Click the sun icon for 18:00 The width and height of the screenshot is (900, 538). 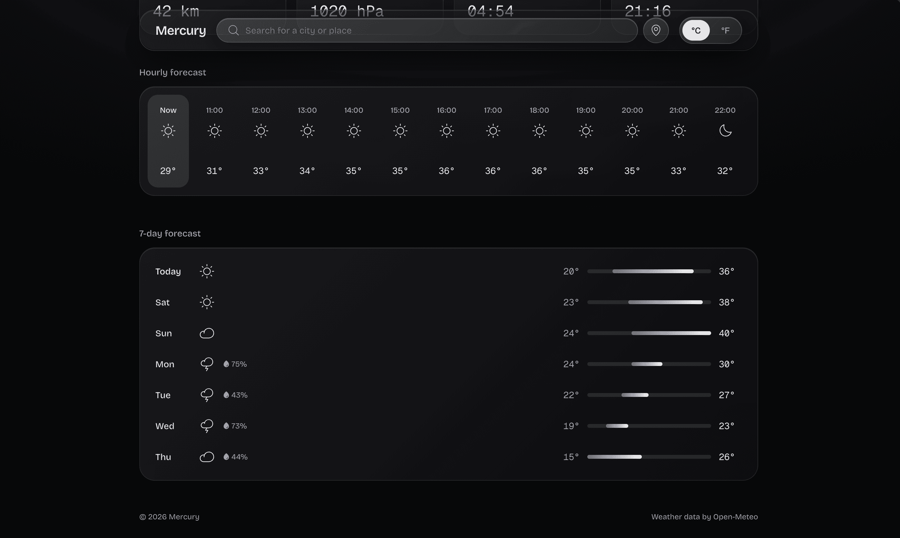[x=539, y=131]
